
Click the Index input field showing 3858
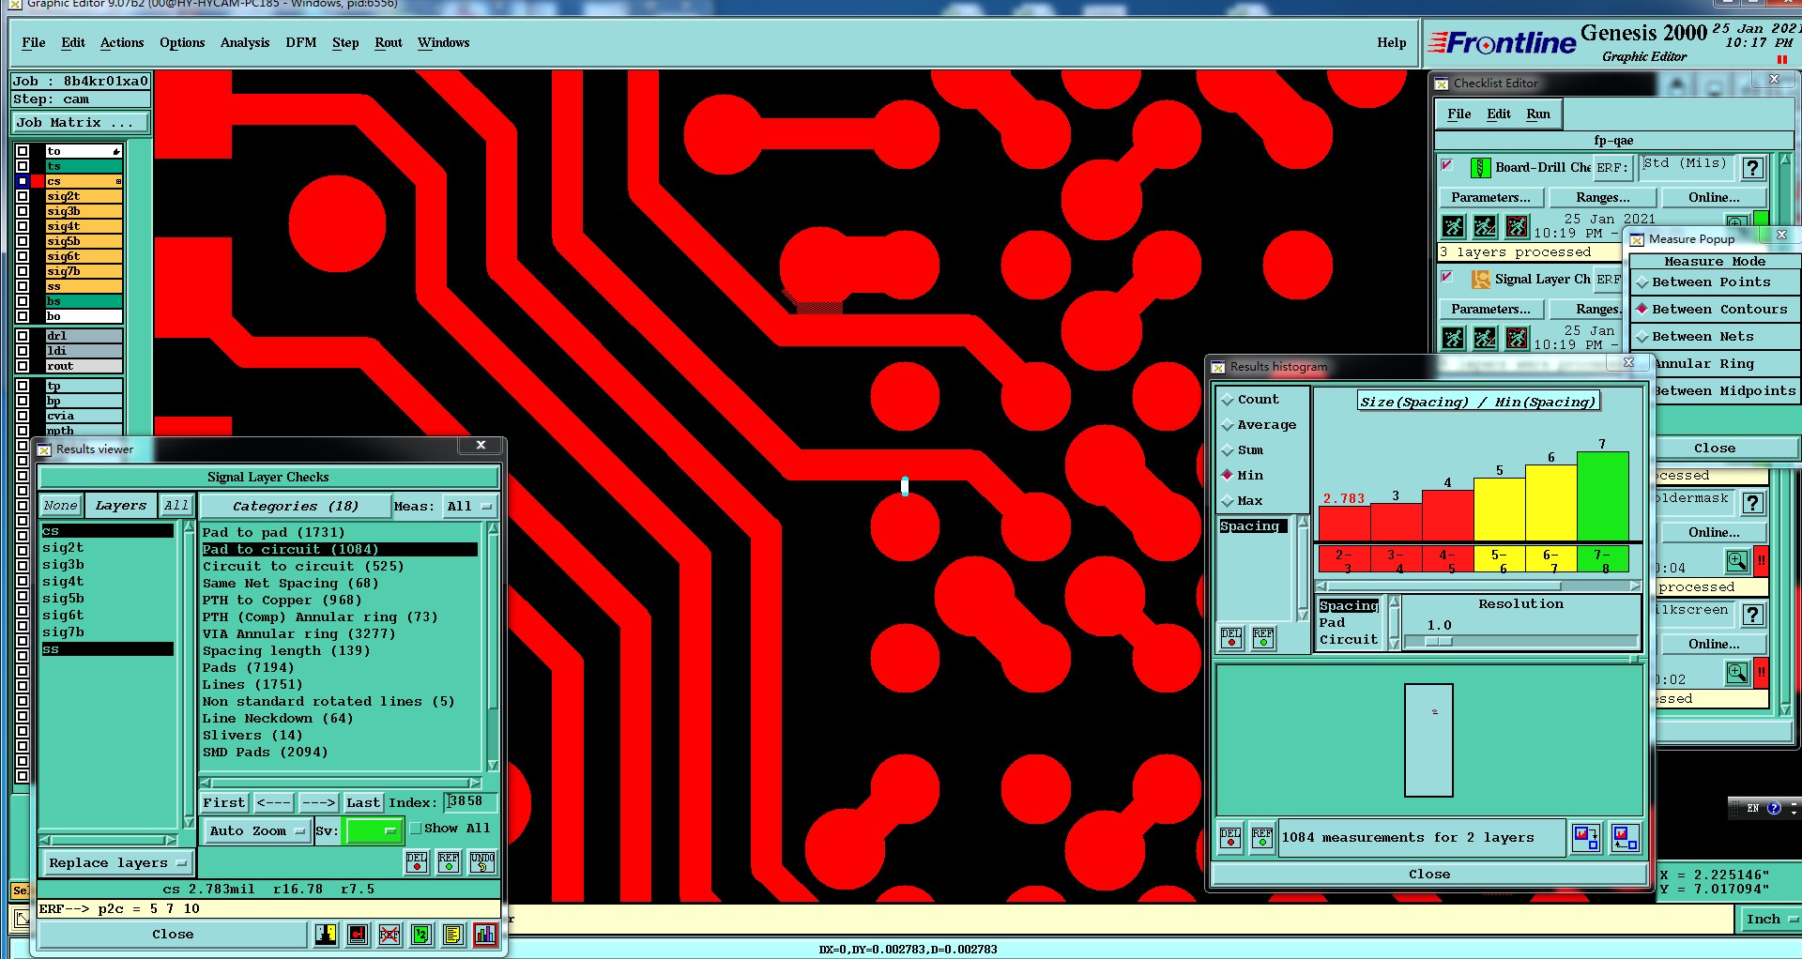(x=471, y=802)
